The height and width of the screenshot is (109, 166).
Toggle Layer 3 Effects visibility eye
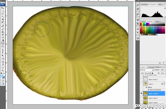(146, 87)
